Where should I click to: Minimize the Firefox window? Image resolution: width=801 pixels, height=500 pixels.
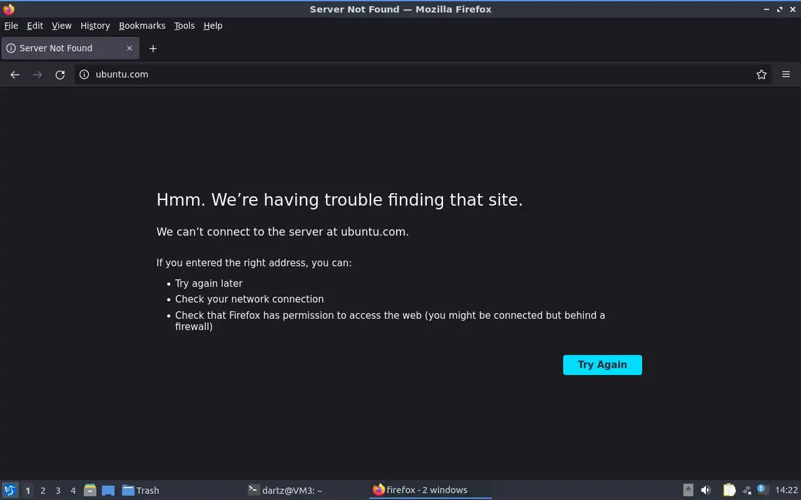click(767, 9)
